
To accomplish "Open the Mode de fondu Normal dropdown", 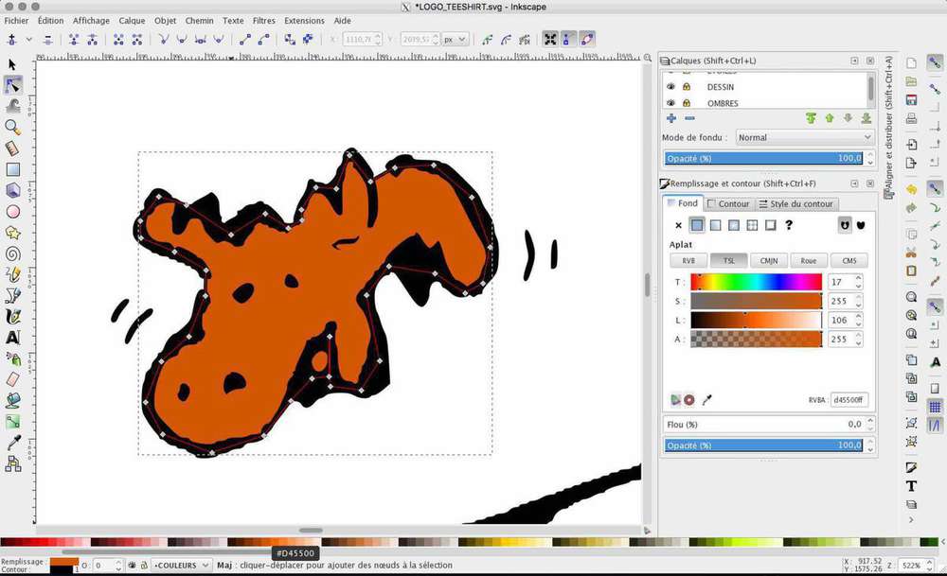I will tap(804, 137).
